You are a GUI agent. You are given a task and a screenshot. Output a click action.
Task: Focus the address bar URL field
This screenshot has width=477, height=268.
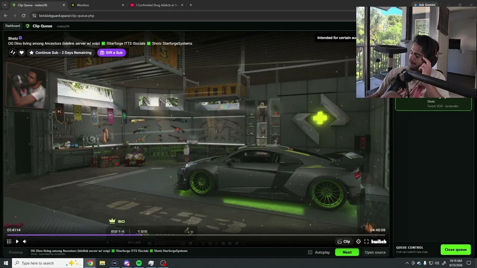[194, 16]
